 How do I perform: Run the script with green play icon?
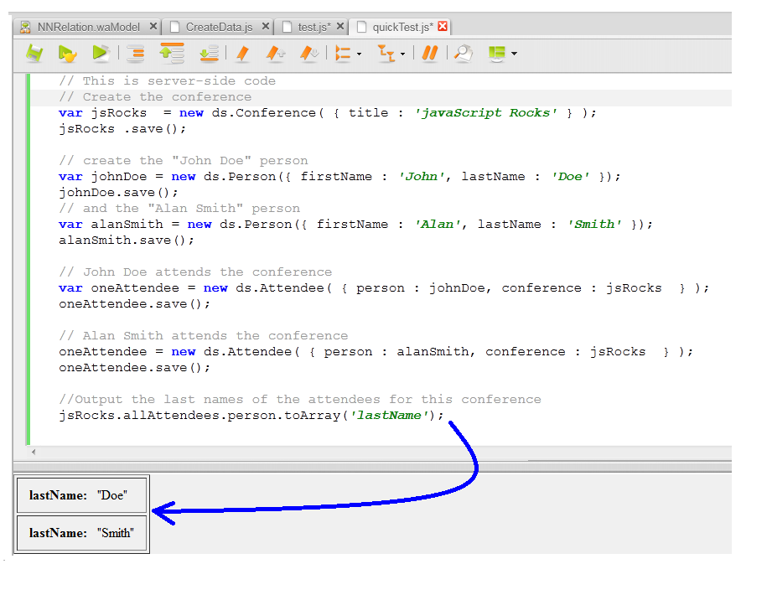pos(101,54)
